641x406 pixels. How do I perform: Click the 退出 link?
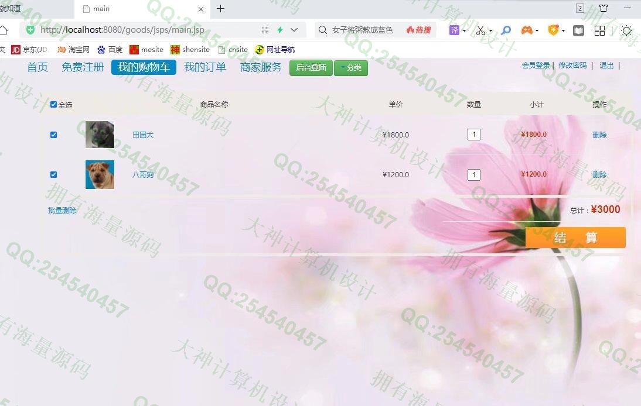606,66
